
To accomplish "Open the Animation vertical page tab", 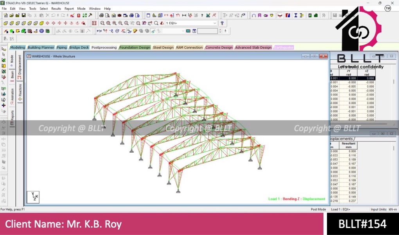I will 12,96.
